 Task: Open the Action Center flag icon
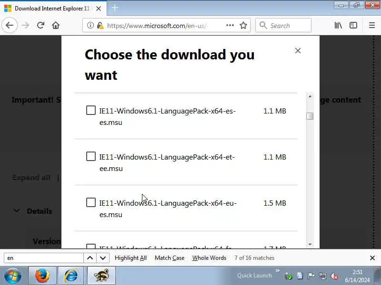[311, 276]
